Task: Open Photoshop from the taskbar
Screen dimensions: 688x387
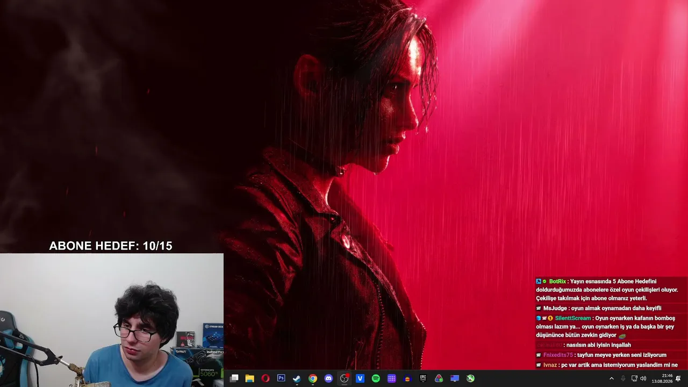Action: pos(281,378)
